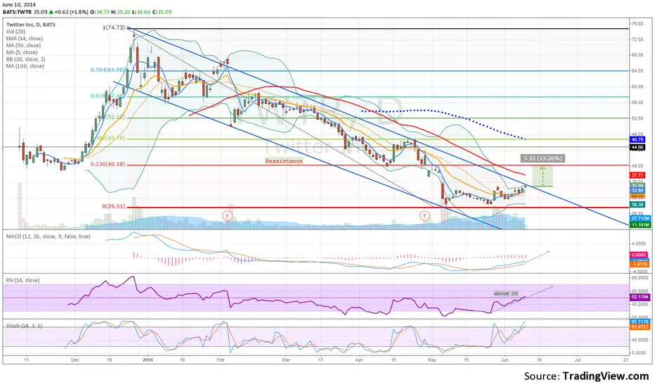Click the 27.712M volume tag
The width and height of the screenshot is (655, 387).
(x=640, y=219)
